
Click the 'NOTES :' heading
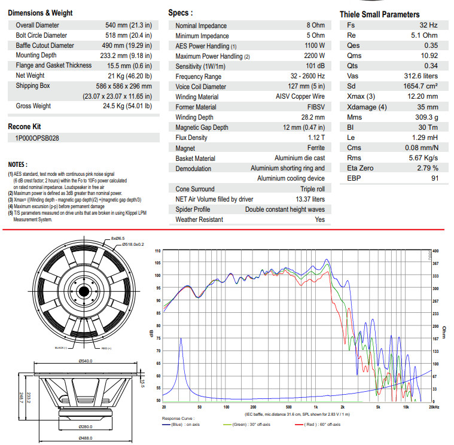[x=18, y=164]
